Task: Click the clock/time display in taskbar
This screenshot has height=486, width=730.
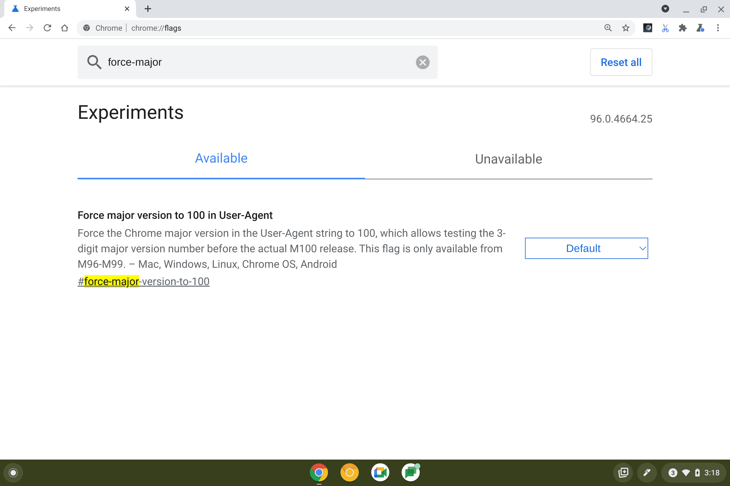Action: [715, 472]
